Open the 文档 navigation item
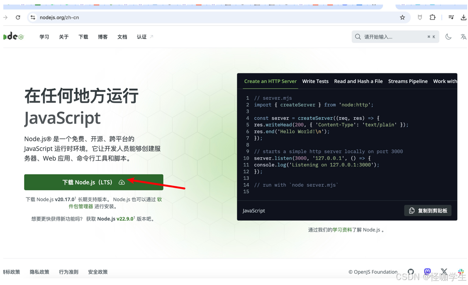Screen dimensions: 468x285 click(x=122, y=37)
